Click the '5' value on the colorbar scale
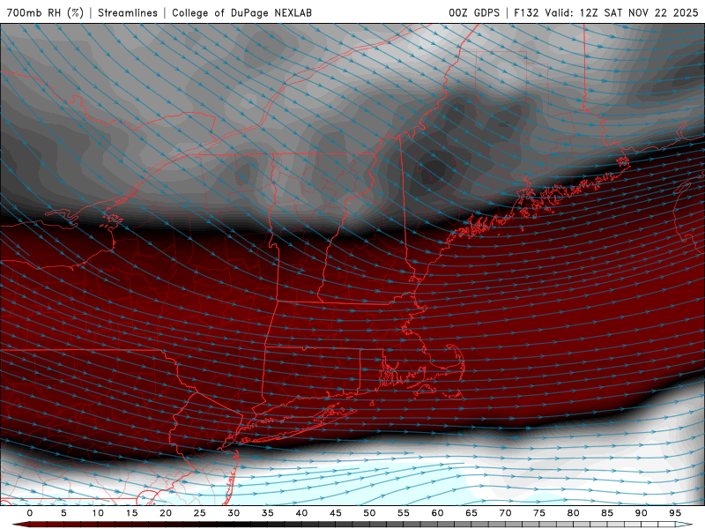Viewport: 705px width, 529px height. click(63, 513)
